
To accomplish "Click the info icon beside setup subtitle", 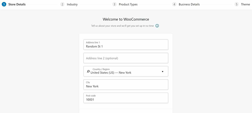I will (157, 26).
